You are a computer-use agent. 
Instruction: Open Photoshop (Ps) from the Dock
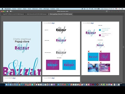(95, 85)
